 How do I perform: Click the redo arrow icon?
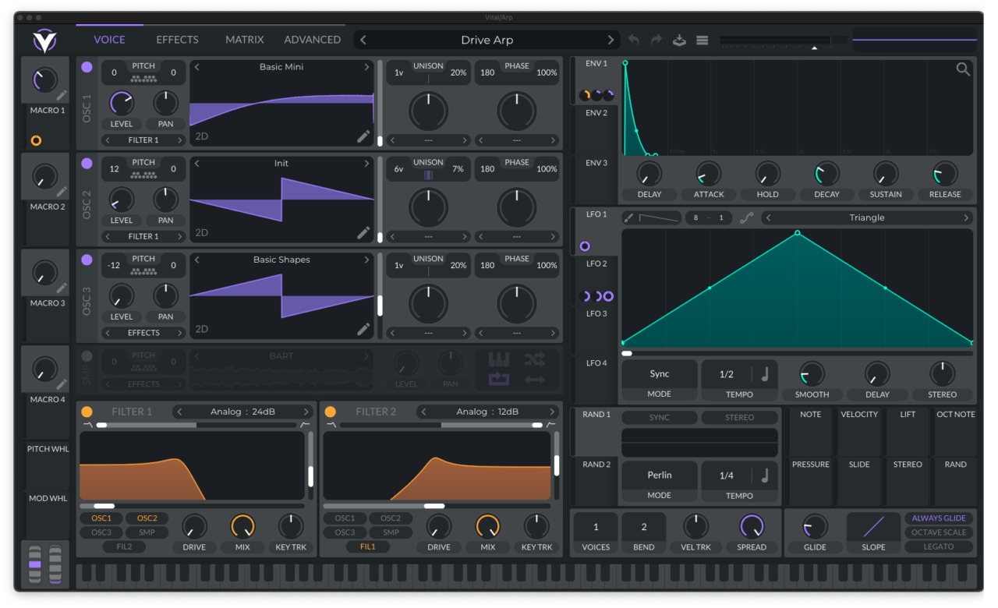656,40
